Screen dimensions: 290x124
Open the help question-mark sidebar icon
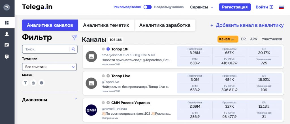(7, 56)
